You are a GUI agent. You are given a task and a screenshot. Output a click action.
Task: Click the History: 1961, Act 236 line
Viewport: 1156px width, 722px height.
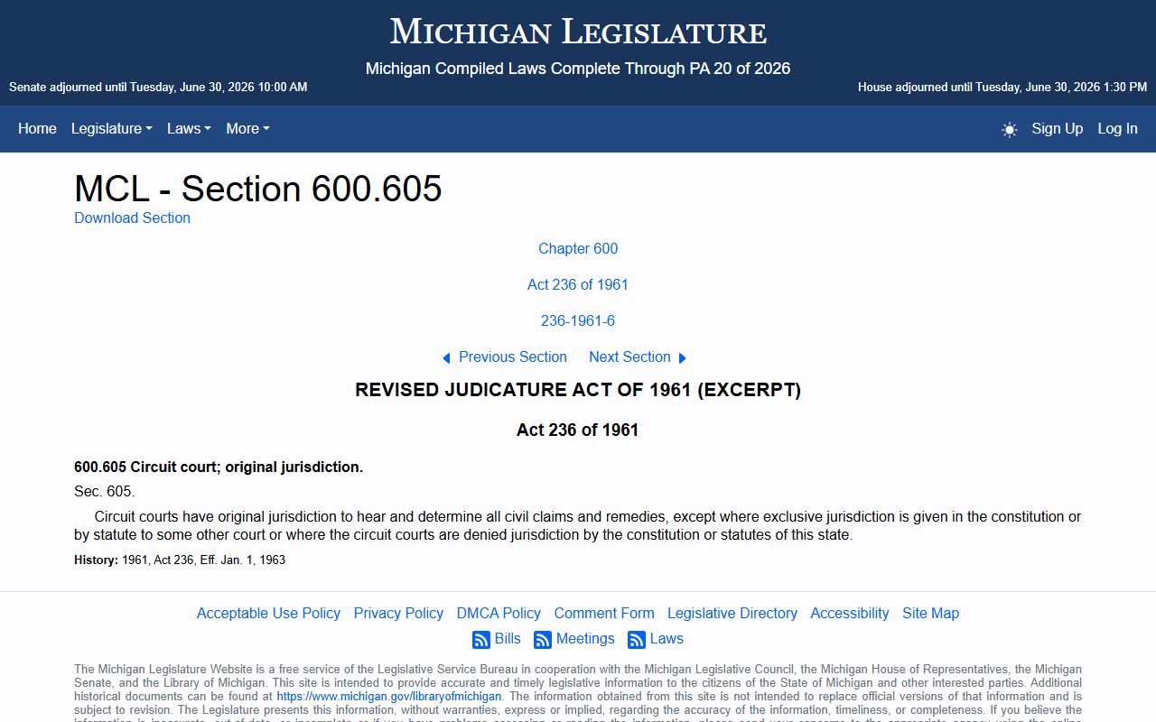coord(180,560)
